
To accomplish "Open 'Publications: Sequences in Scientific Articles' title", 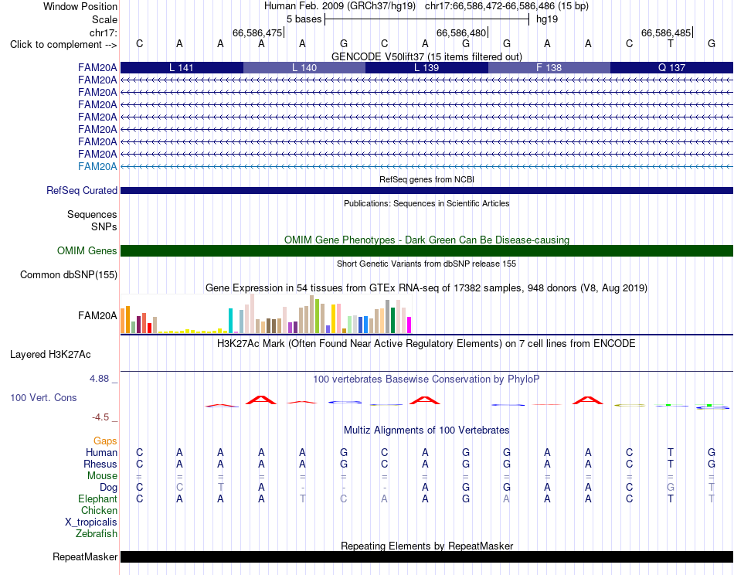I will pos(426,203).
